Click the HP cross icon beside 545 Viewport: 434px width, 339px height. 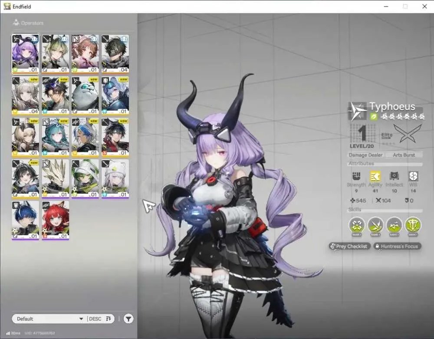tap(352, 201)
